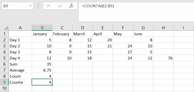Click the Day 2 label cell

point(20,46)
